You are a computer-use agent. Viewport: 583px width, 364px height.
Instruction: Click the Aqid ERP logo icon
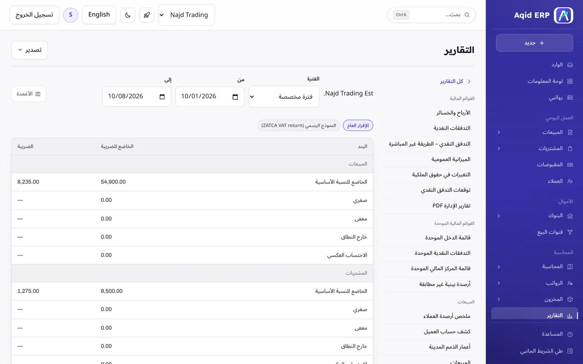pyautogui.click(x=563, y=15)
